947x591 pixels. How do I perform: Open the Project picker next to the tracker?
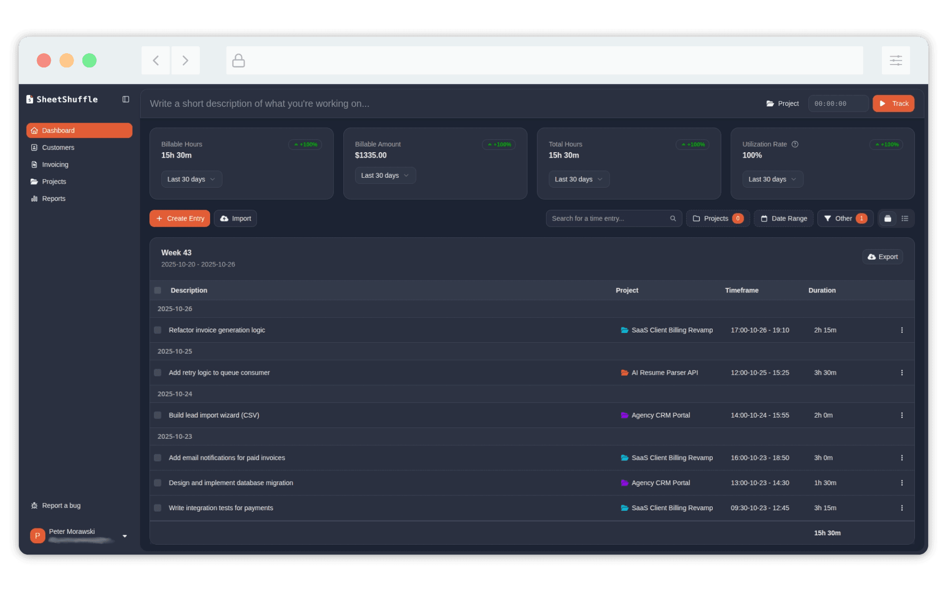click(782, 103)
